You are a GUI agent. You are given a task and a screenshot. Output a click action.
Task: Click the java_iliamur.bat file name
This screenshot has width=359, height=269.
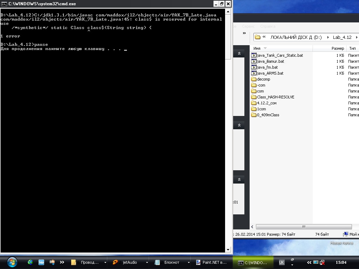pos(270,61)
